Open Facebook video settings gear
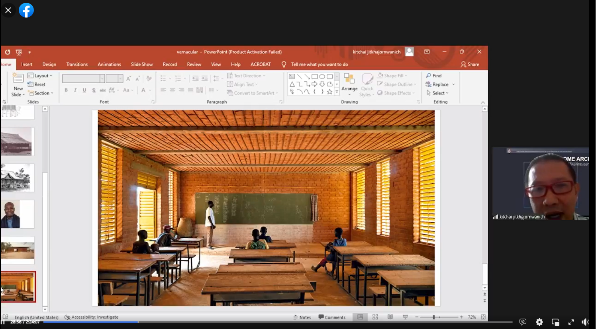The image size is (596, 329). 539,322
